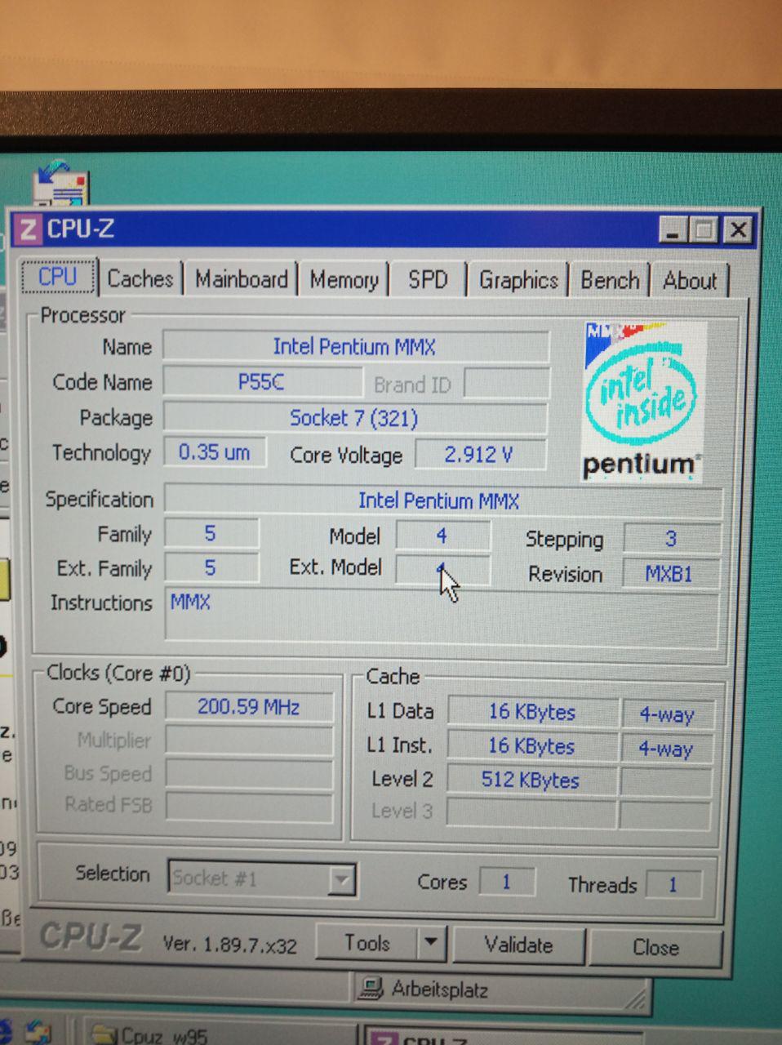Open the Bench tab
Image resolution: width=782 pixels, height=1045 pixels.
(610, 281)
